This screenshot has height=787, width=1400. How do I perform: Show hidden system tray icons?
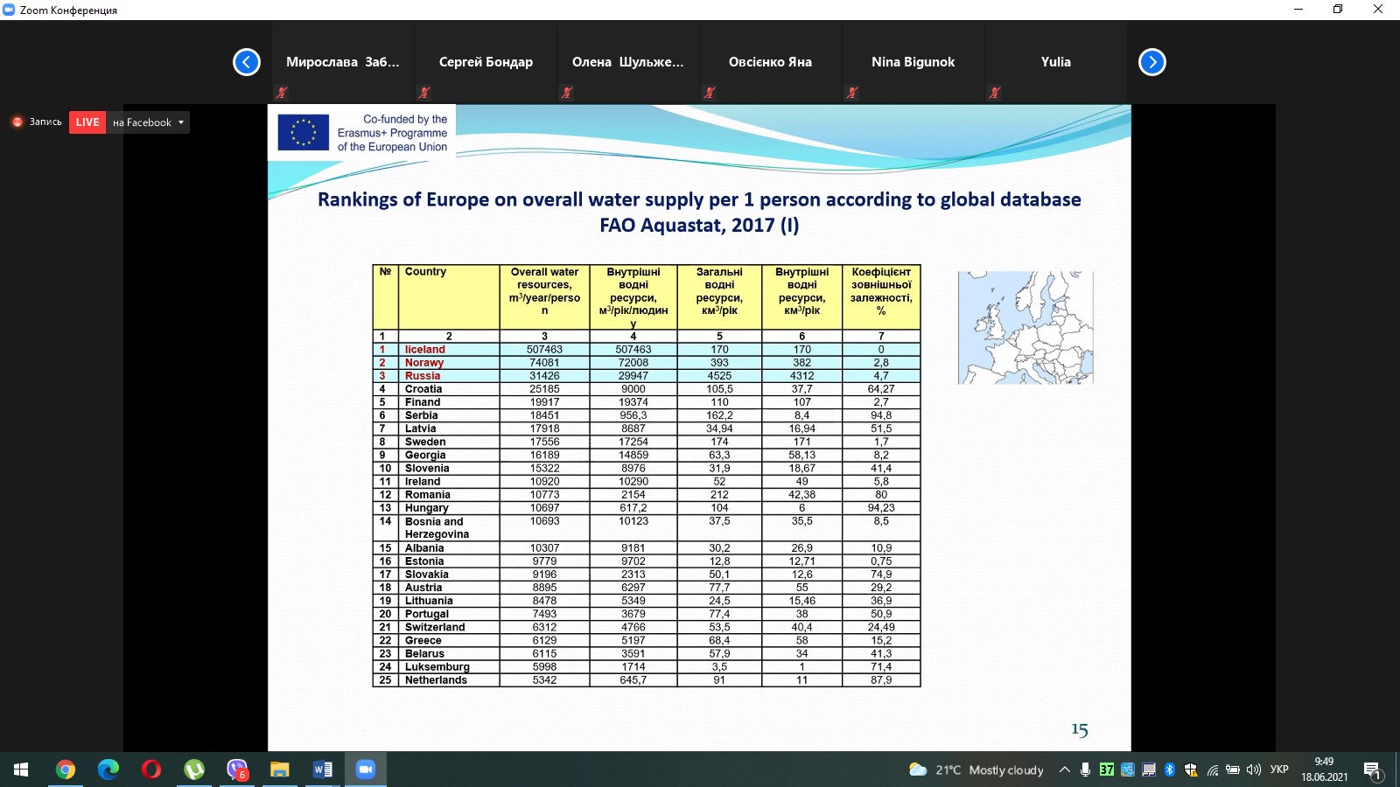click(1064, 770)
